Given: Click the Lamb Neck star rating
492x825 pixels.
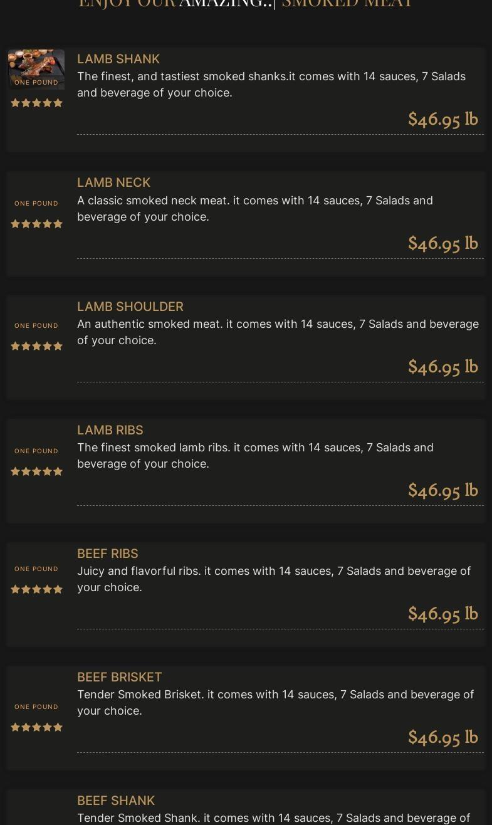Looking at the screenshot, I should [36, 224].
